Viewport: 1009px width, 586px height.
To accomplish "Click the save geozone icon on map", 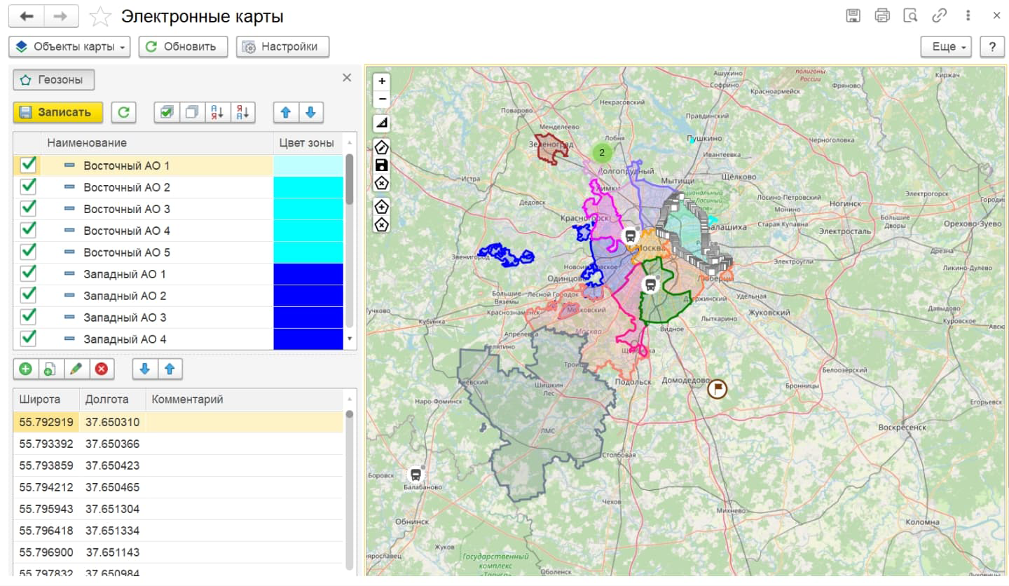I will (x=382, y=165).
